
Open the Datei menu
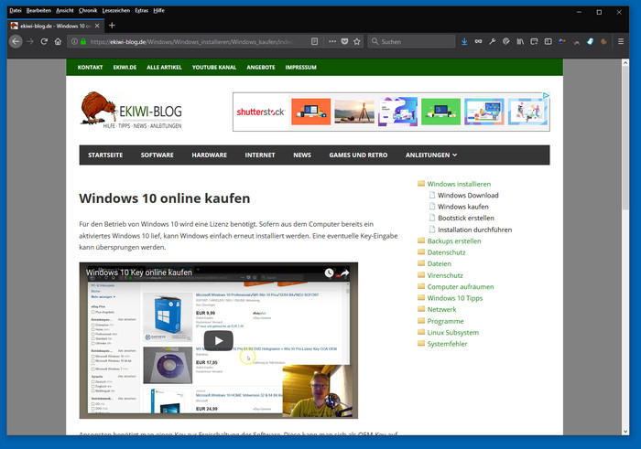tap(16, 11)
